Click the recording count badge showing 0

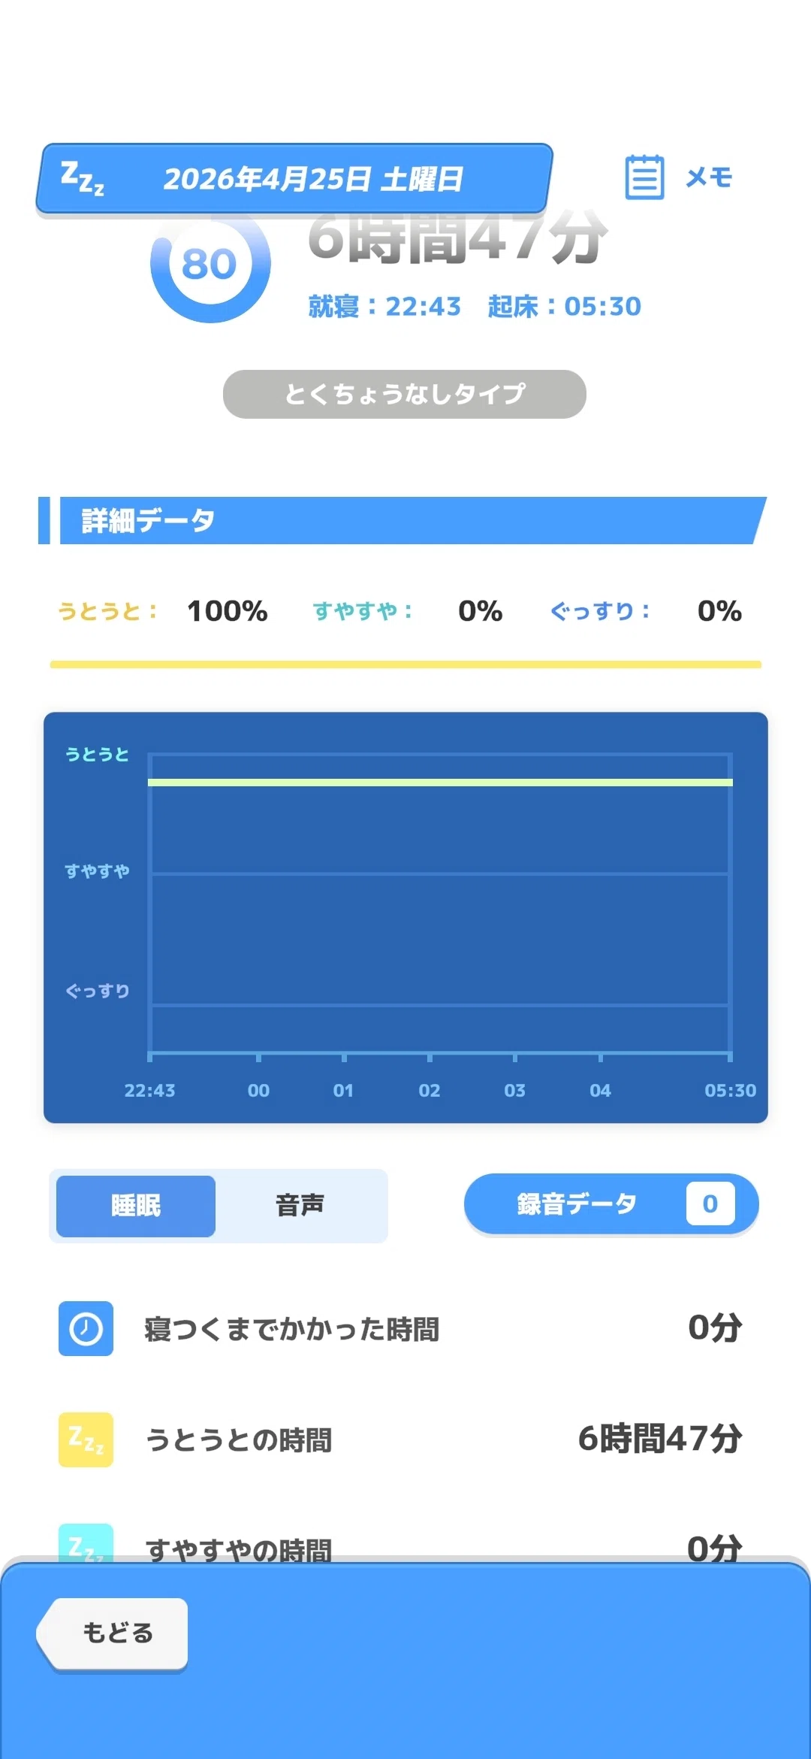[x=710, y=1204]
